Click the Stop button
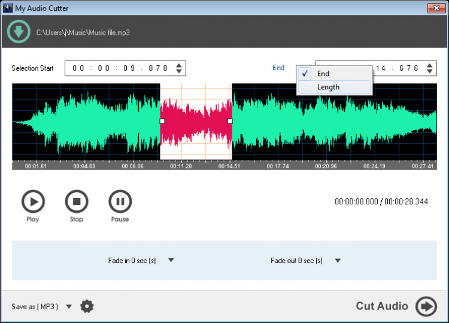Screen dimensions: 449x323 (x=77, y=201)
